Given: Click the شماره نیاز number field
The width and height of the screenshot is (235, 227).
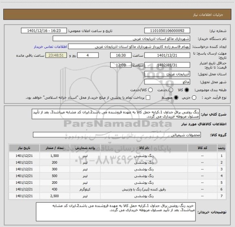Looking at the screenshot, I should click(x=167, y=31).
